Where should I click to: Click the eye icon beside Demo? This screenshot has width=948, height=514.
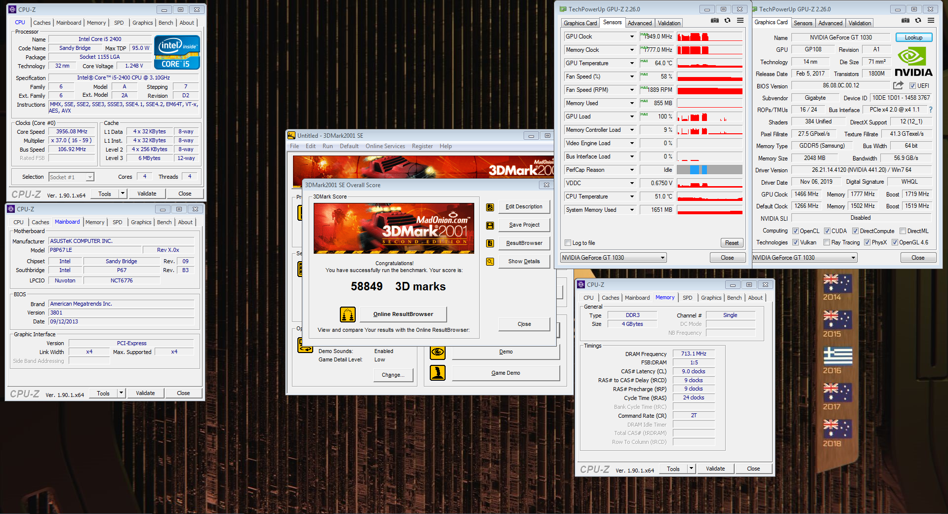(438, 352)
